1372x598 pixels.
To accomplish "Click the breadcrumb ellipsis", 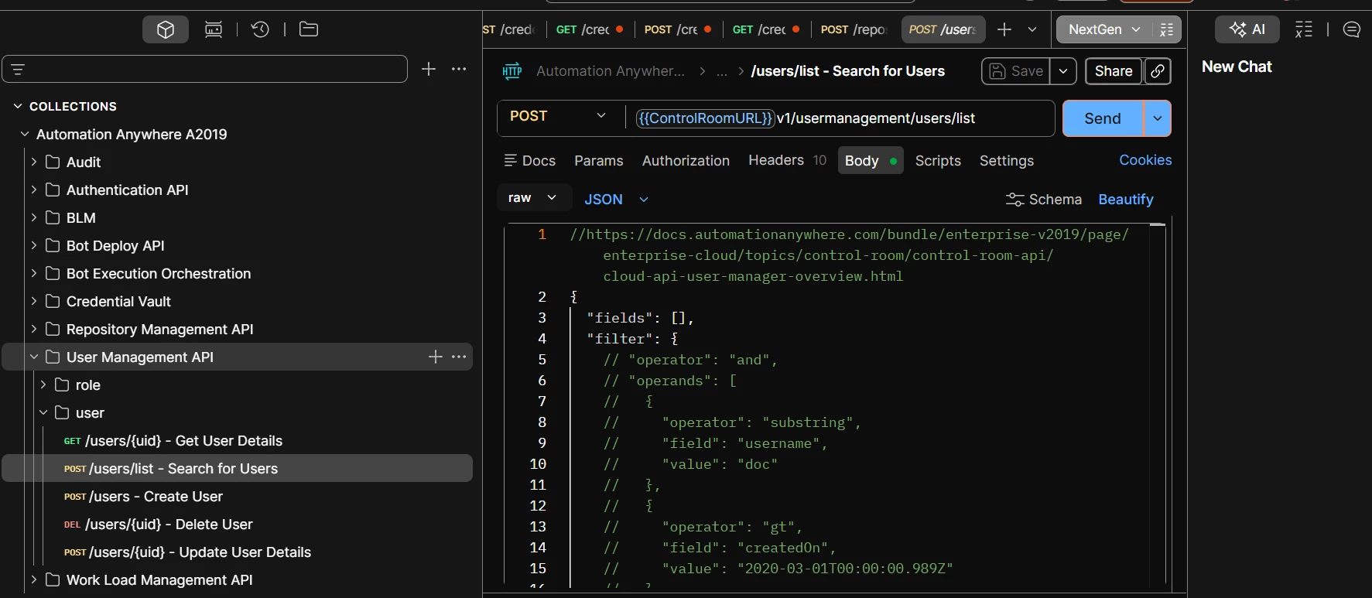I will [722, 72].
